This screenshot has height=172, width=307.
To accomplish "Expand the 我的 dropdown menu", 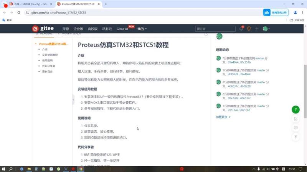I will [142, 29].
